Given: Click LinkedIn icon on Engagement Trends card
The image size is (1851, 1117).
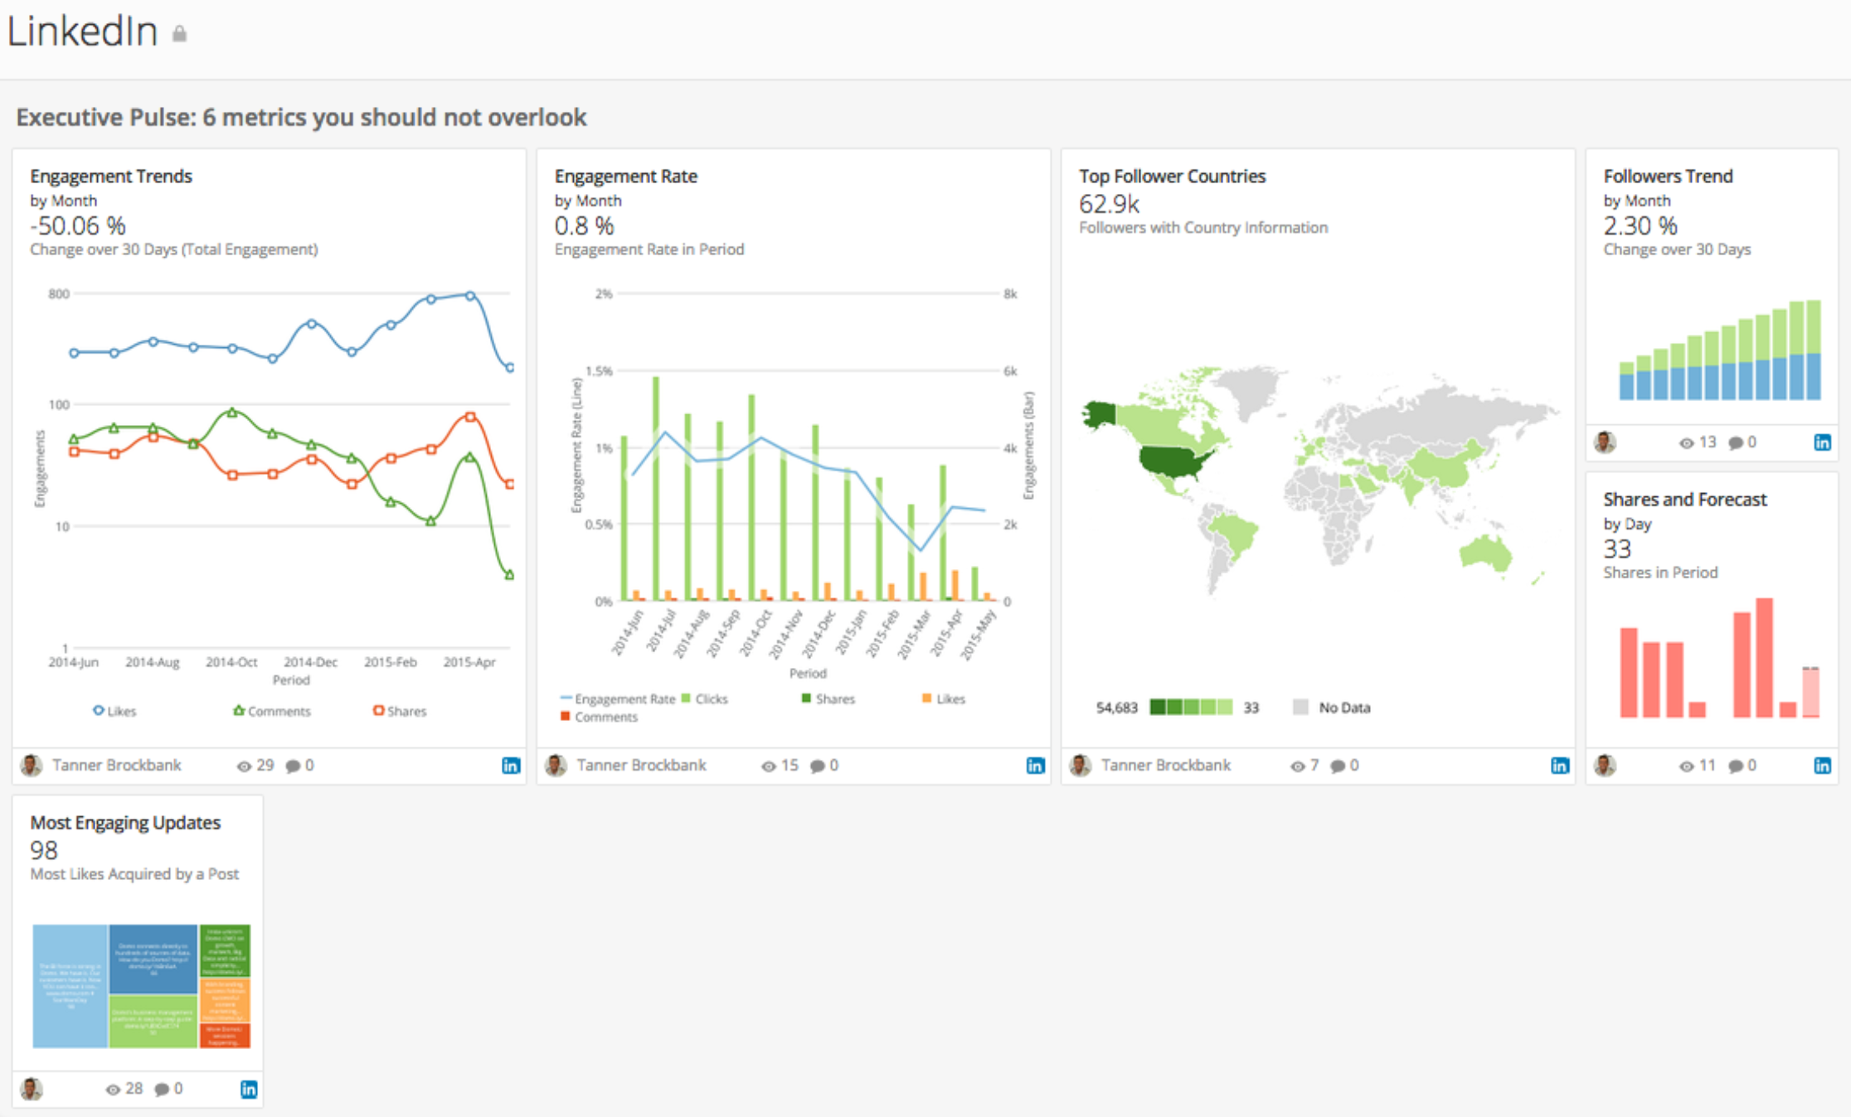Looking at the screenshot, I should coord(511,766).
